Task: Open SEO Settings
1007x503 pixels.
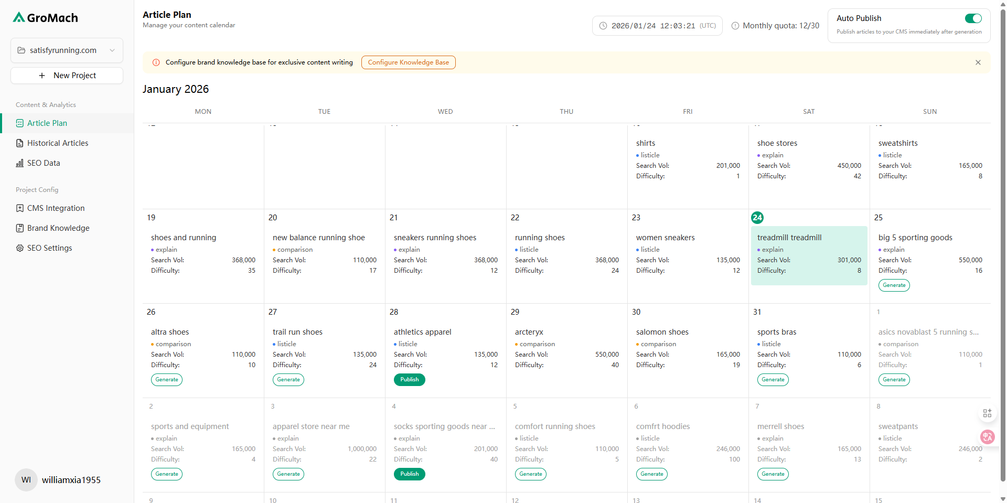Action: click(50, 248)
